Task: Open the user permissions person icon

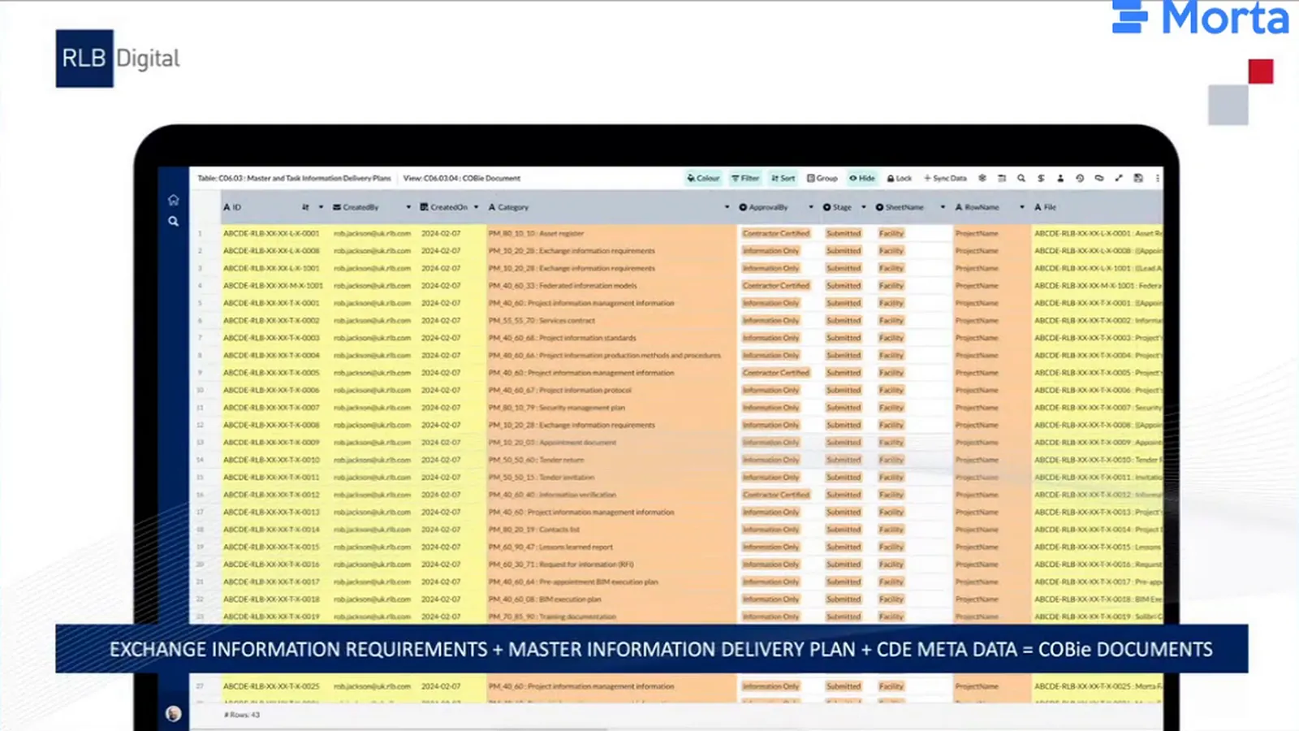Action: pos(1060,178)
